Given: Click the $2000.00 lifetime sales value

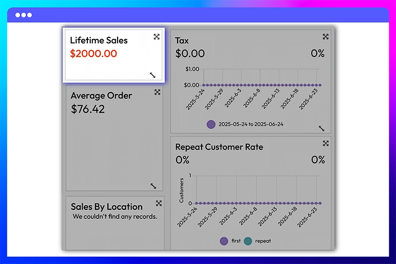Looking at the screenshot, I should pos(94,54).
